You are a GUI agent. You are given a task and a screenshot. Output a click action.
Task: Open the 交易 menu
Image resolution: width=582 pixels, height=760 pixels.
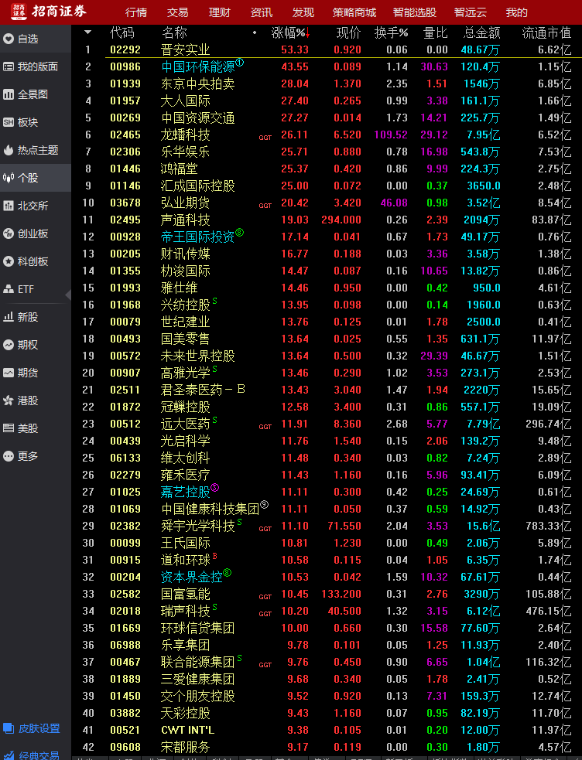click(177, 12)
